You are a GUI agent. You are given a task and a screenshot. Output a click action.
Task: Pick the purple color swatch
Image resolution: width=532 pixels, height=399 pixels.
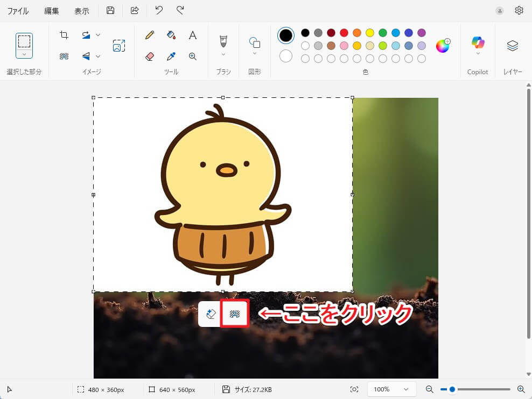[x=422, y=32]
